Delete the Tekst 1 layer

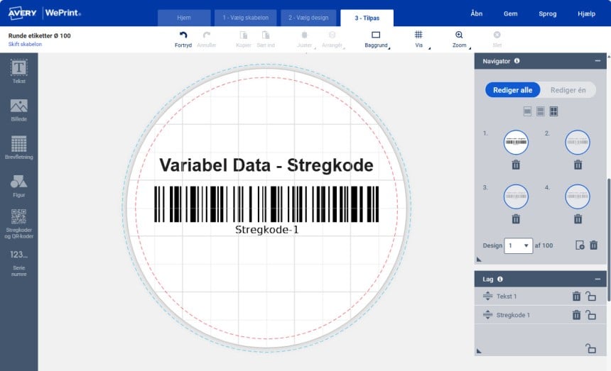click(576, 297)
